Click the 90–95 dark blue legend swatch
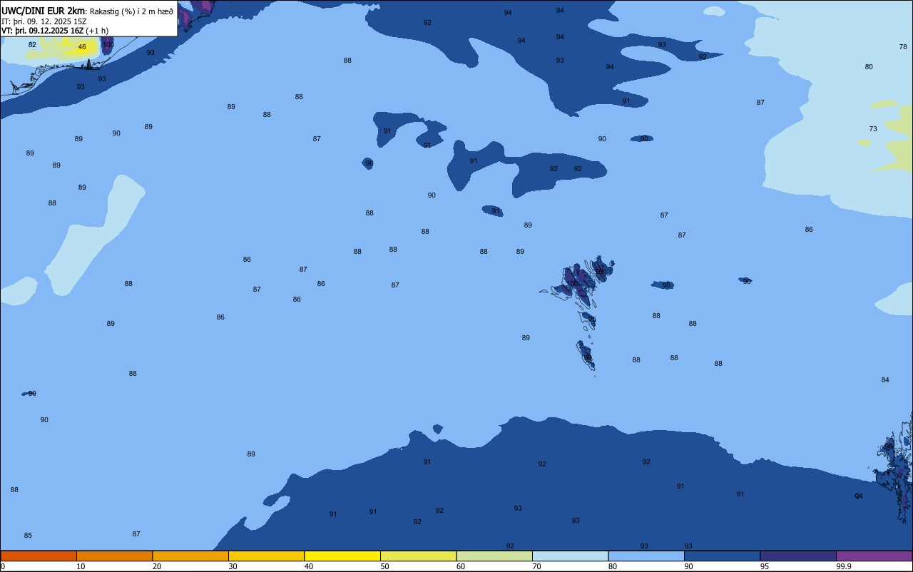 [x=722, y=556]
